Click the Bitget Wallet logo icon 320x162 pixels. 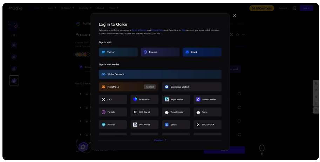pos(166,100)
